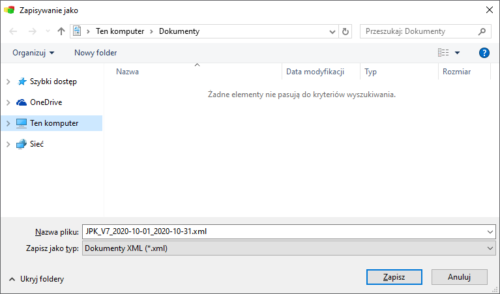
Task: Click the Przeszukaj: Dokumenty search field
Action: tap(420, 31)
